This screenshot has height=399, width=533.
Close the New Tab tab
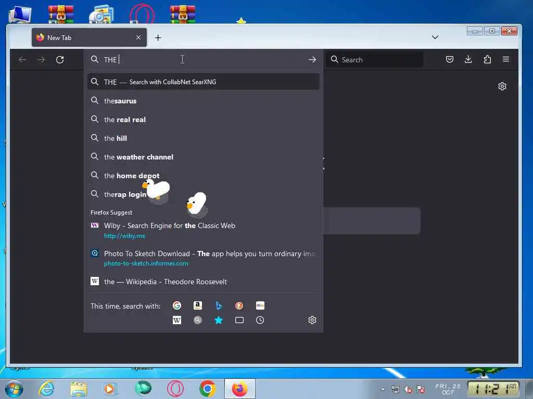pos(138,37)
